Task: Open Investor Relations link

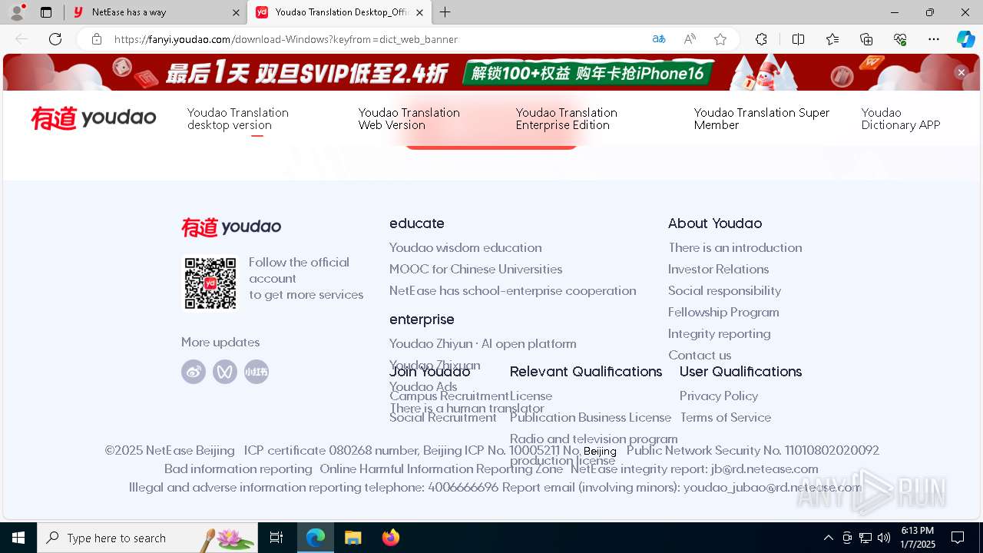Action: [x=719, y=269]
